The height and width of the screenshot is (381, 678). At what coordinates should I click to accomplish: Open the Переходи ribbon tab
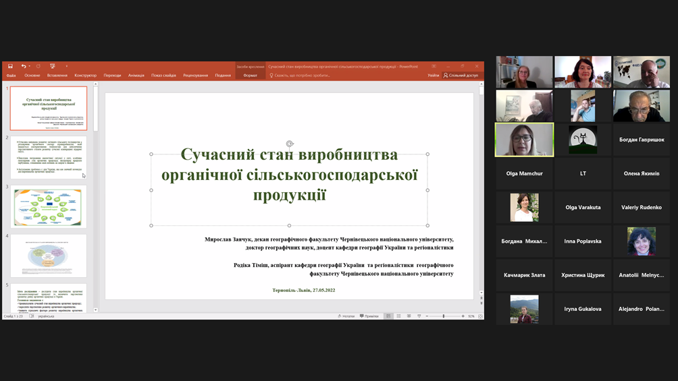[112, 75]
